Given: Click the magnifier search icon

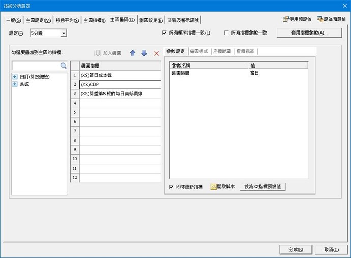Looking at the screenshot, I should [64, 66].
